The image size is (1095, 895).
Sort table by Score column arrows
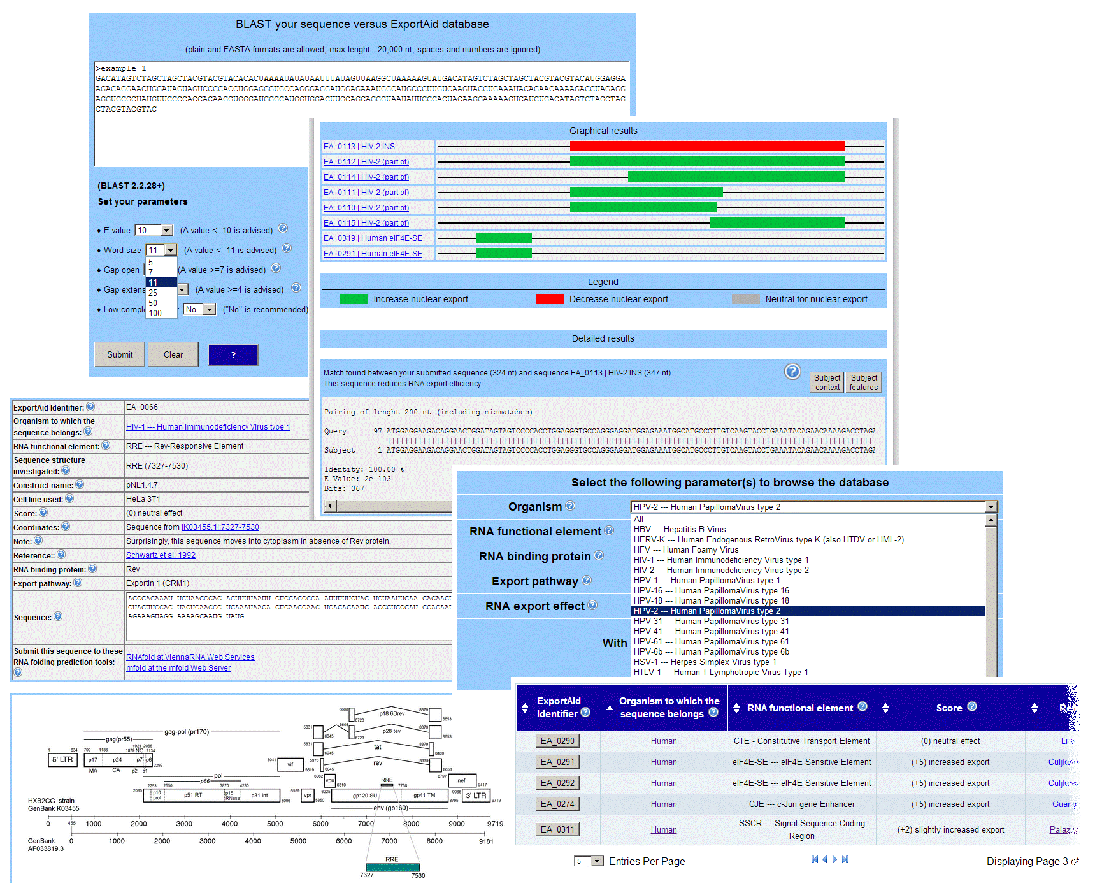click(x=885, y=708)
